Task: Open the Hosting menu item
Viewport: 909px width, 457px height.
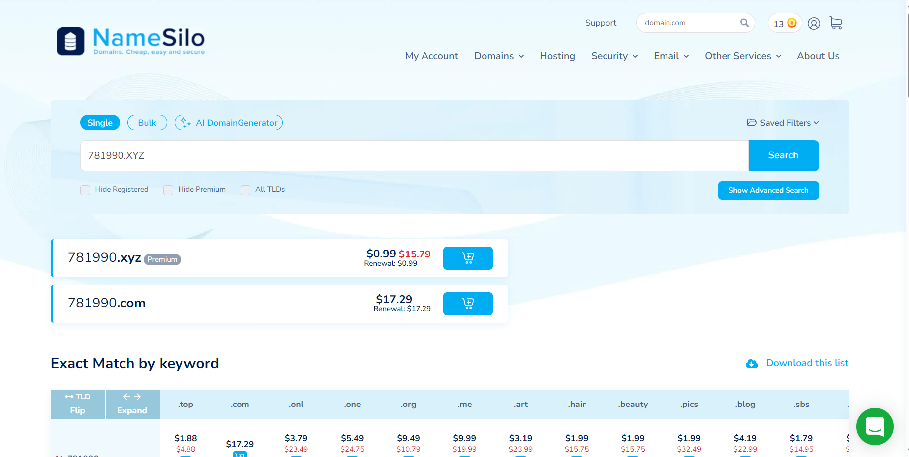Action: (x=557, y=56)
